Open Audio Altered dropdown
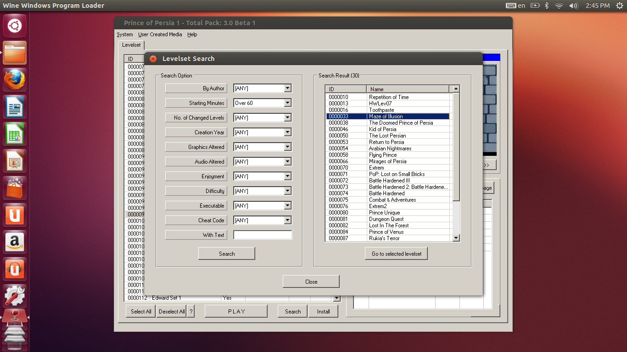Viewport: 627px width, 352px height. click(287, 162)
